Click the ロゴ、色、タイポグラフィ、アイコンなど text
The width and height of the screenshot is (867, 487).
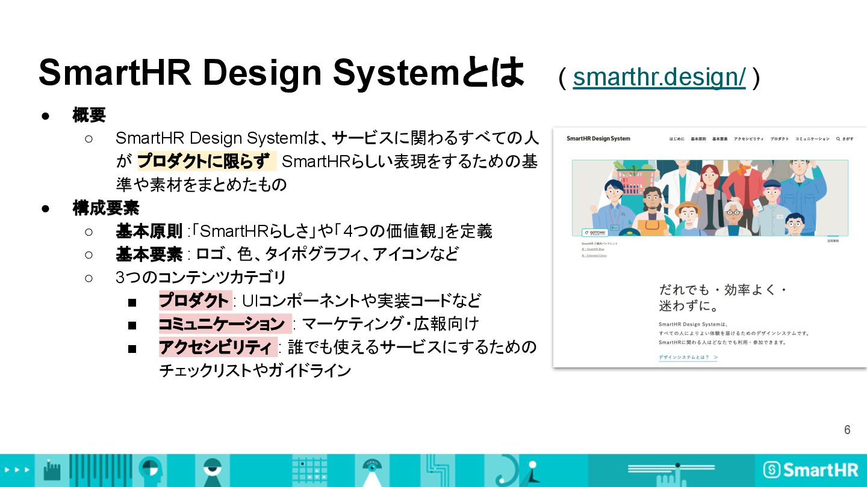click(x=328, y=254)
